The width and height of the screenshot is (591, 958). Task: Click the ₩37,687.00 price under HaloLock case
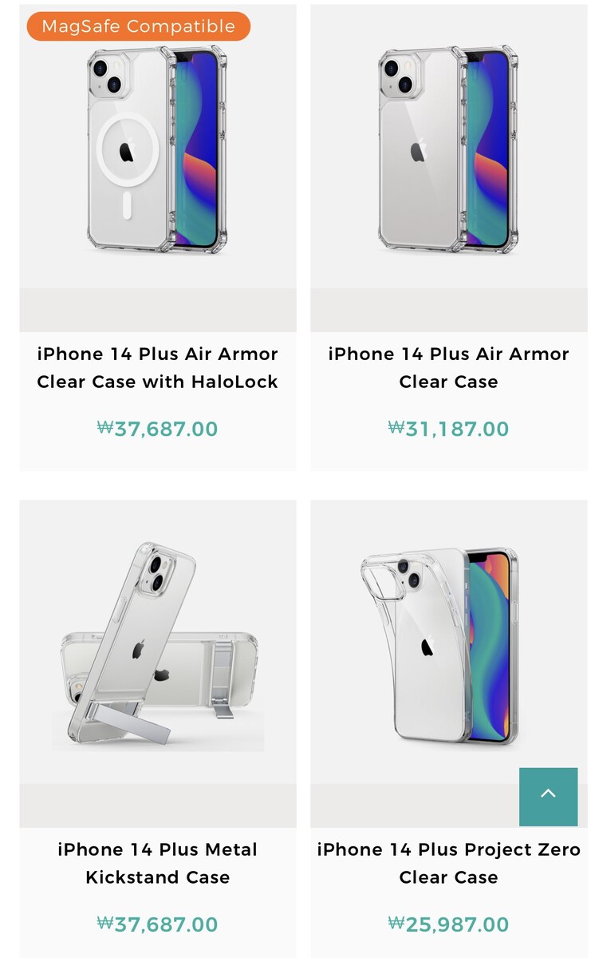point(158,429)
